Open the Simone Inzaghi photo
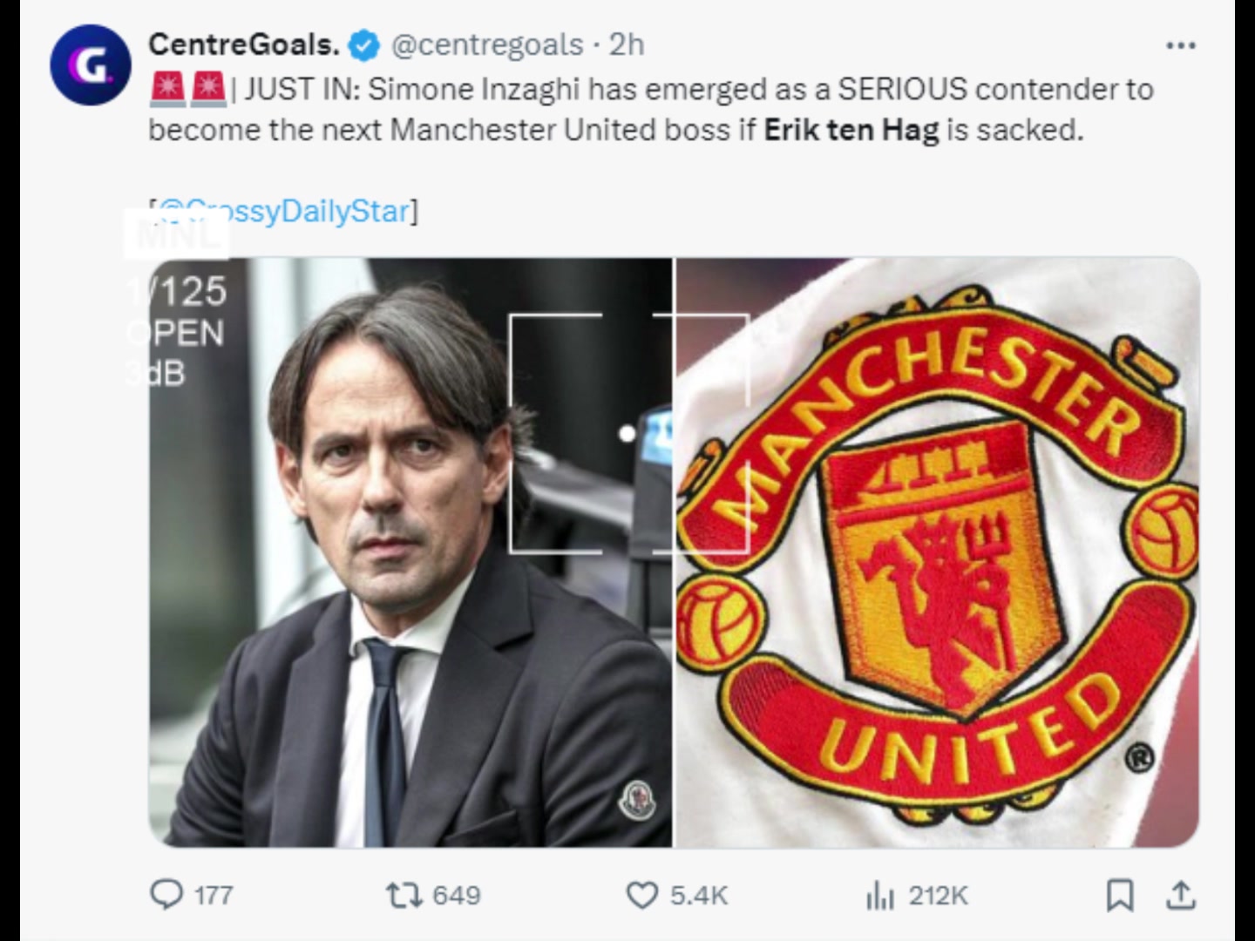The image size is (1255, 941). click(410, 552)
